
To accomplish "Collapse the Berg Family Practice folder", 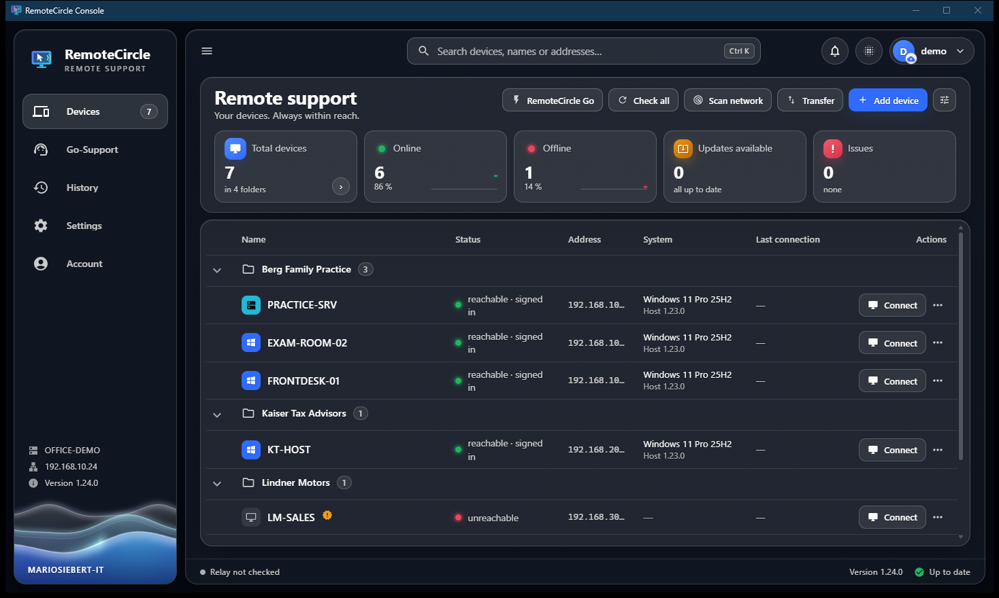I will (x=217, y=270).
